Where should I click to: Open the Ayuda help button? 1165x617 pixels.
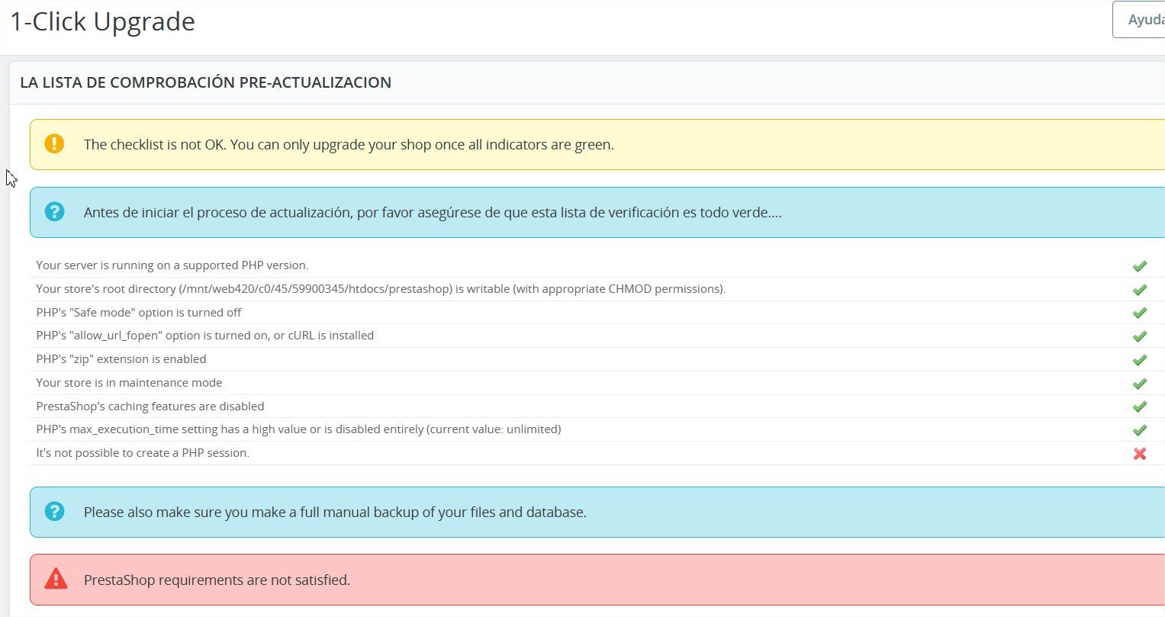point(1139,20)
